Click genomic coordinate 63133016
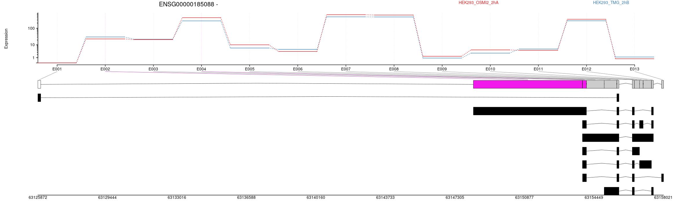The image size is (695, 202). (177, 198)
